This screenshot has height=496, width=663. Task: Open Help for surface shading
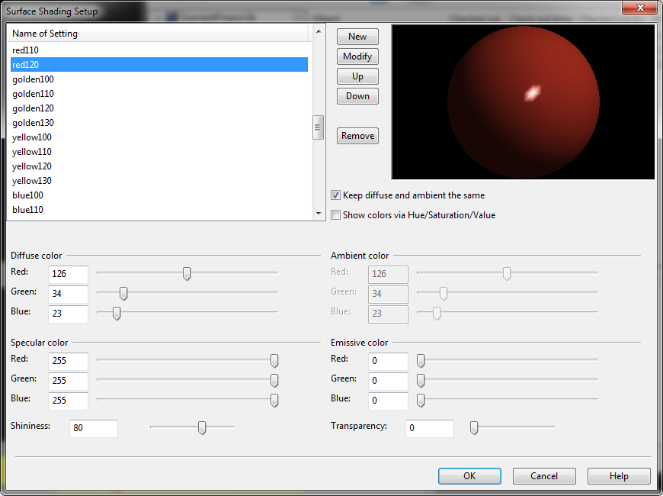tap(619, 476)
